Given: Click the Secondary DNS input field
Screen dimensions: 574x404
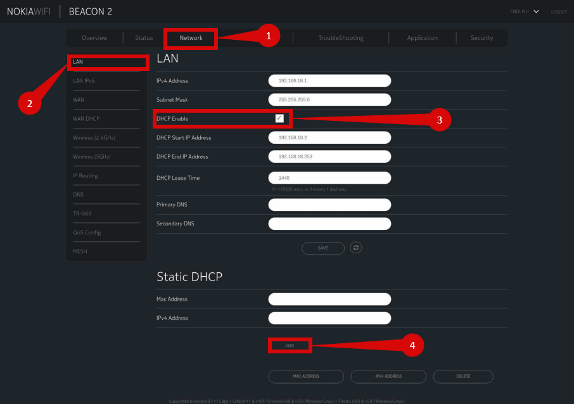Looking at the screenshot, I should 329,224.
